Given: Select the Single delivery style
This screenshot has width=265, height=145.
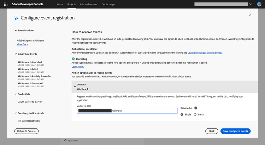Looking at the screenshot, I should (182, 114).
